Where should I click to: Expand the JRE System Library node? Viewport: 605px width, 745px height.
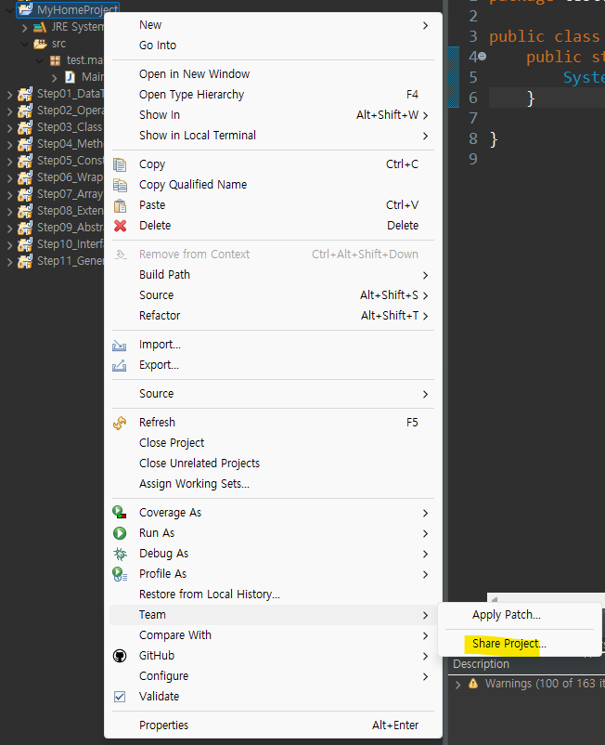click(x=24, y=28)
